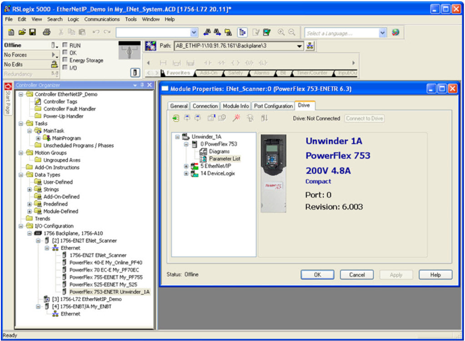Expand the Strings data type node
Image resolution: width=465 pixels, height=341 pixels.
click(x=30, y=189)
